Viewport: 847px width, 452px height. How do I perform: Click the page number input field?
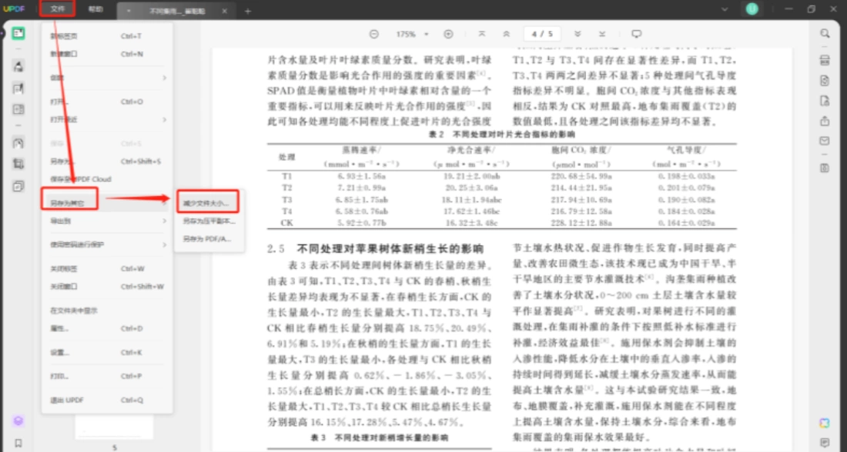tap(542, 34)
